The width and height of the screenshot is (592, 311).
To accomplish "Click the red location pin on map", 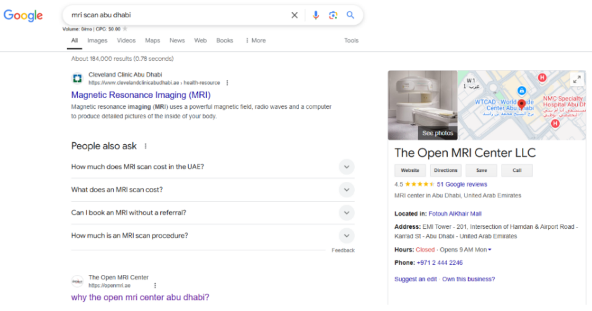I will 521,104.
